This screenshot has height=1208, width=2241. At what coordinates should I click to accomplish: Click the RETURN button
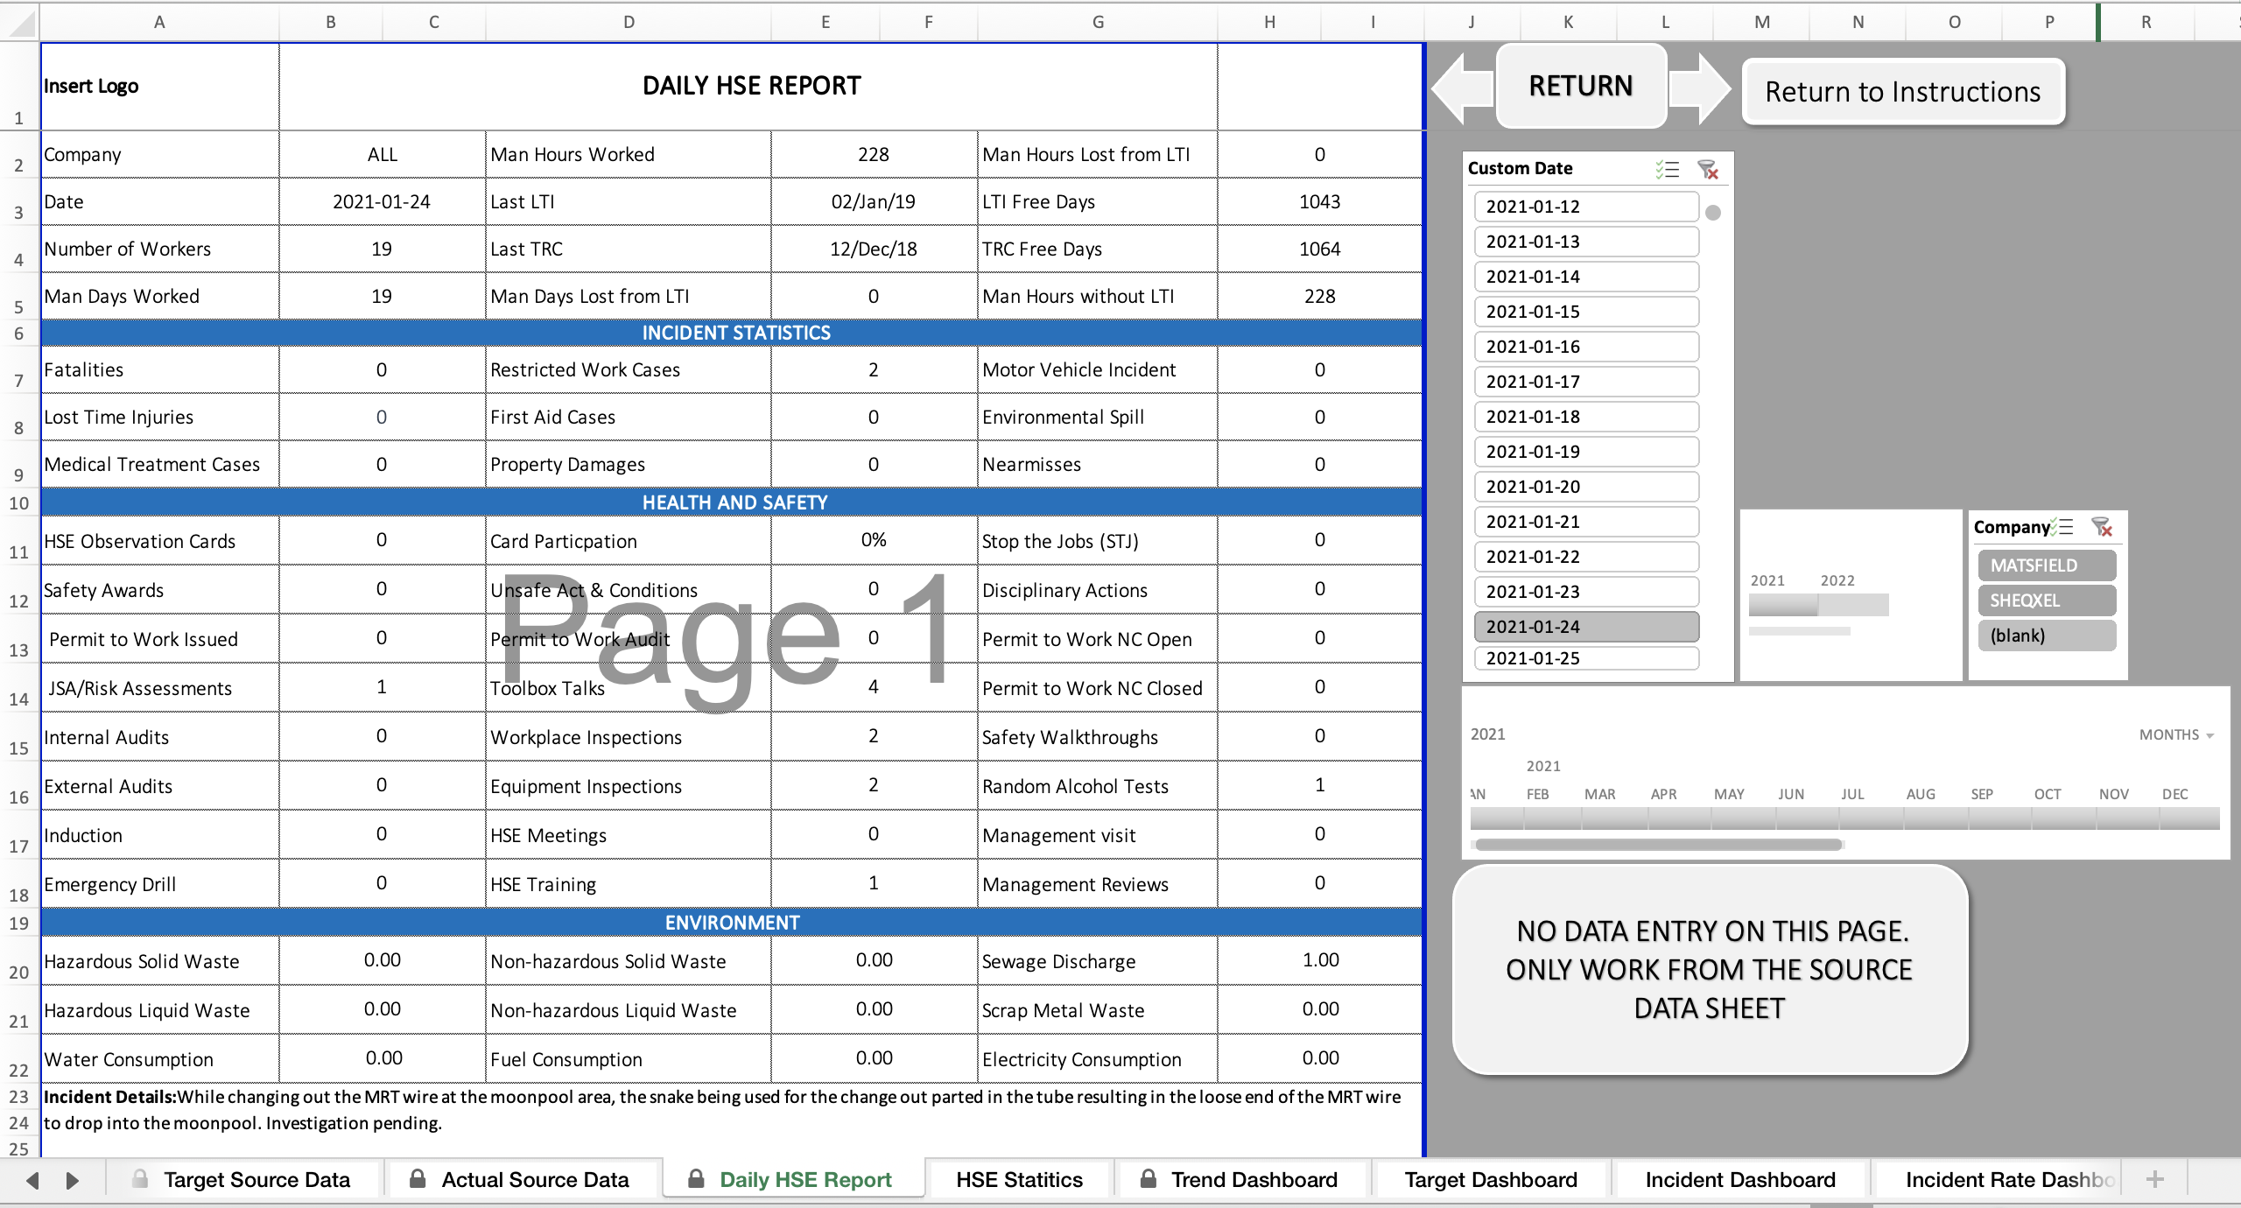[x=1581, y=86]
